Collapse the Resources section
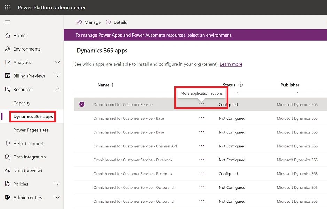The width and height of the screenshot is (327, 209). pyautogui.click(x=57, y=89)
